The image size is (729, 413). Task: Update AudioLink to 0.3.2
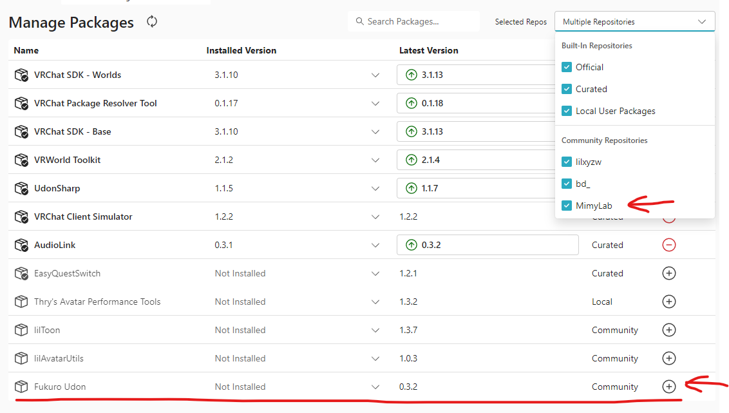[x=488, y=245]
